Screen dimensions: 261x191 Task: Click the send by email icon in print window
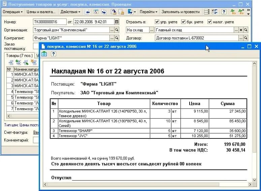point(44,54)
